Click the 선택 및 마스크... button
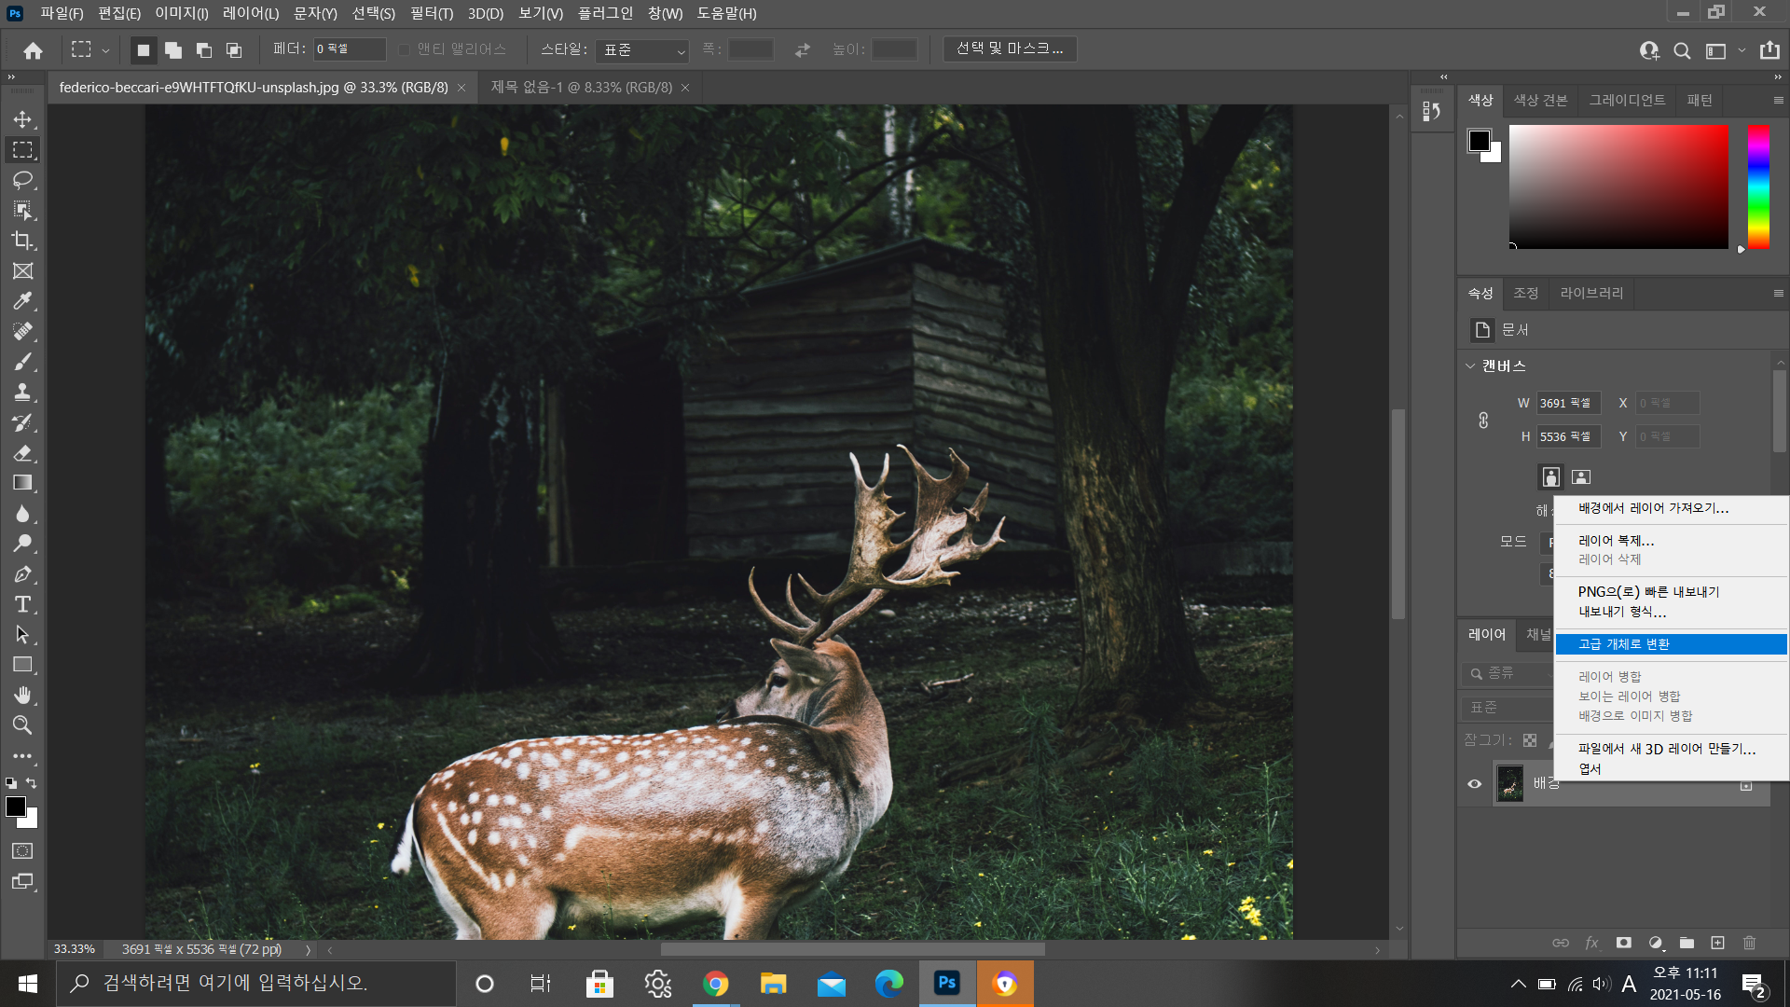 click(1010, 48)
